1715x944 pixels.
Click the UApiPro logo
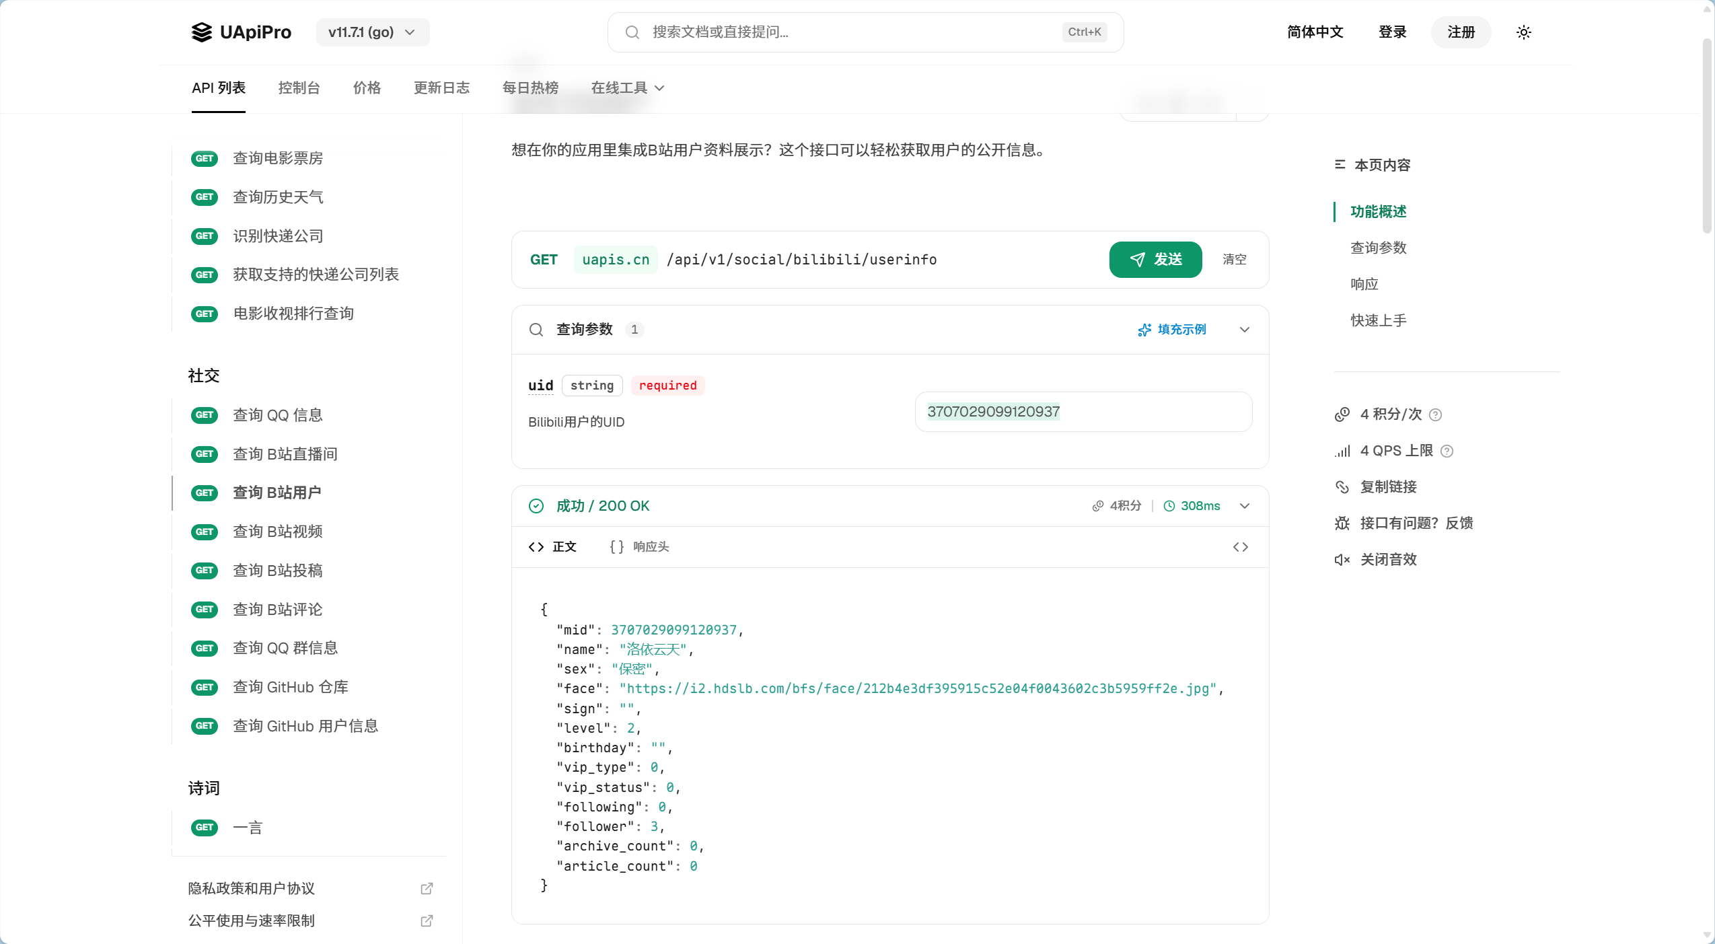click(241, 32)
